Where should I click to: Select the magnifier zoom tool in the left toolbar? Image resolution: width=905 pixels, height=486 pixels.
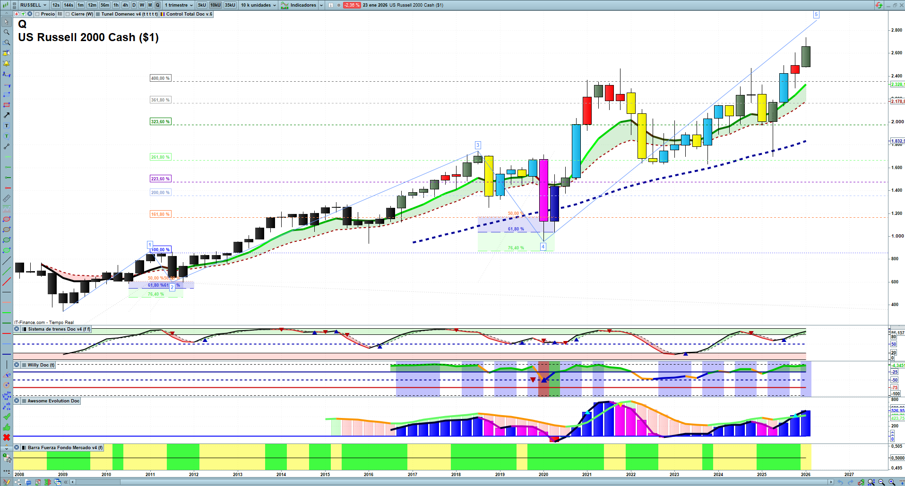7,32
